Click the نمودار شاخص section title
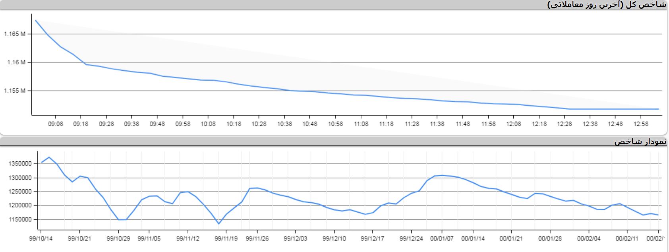Viewport: 669px width, 252px height. (640, 142)
